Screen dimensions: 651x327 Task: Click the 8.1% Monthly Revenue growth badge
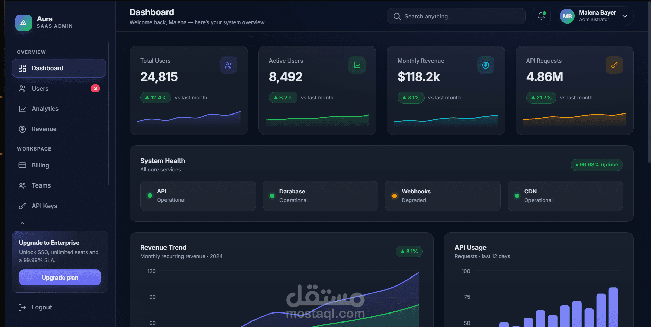tap(411, 98)
